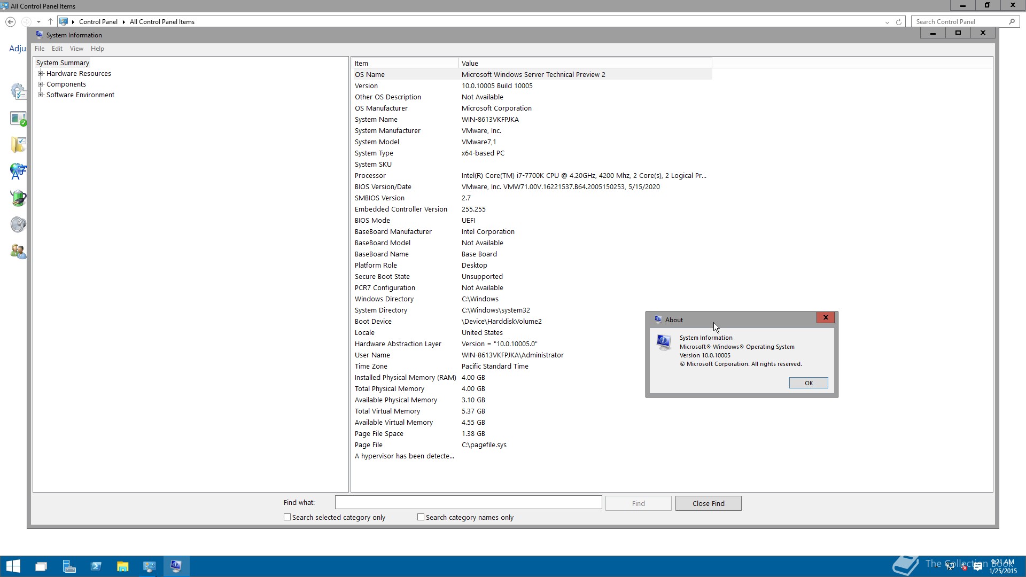
Task: Click the Close Find button
Action: [x=708, y=503]
